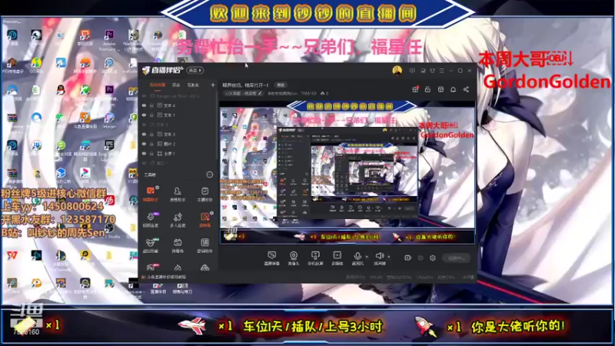Viewport: 615px width, 346px height.
Task: Click the warning notice at the sidebar bottom
Action: [164, 277]
